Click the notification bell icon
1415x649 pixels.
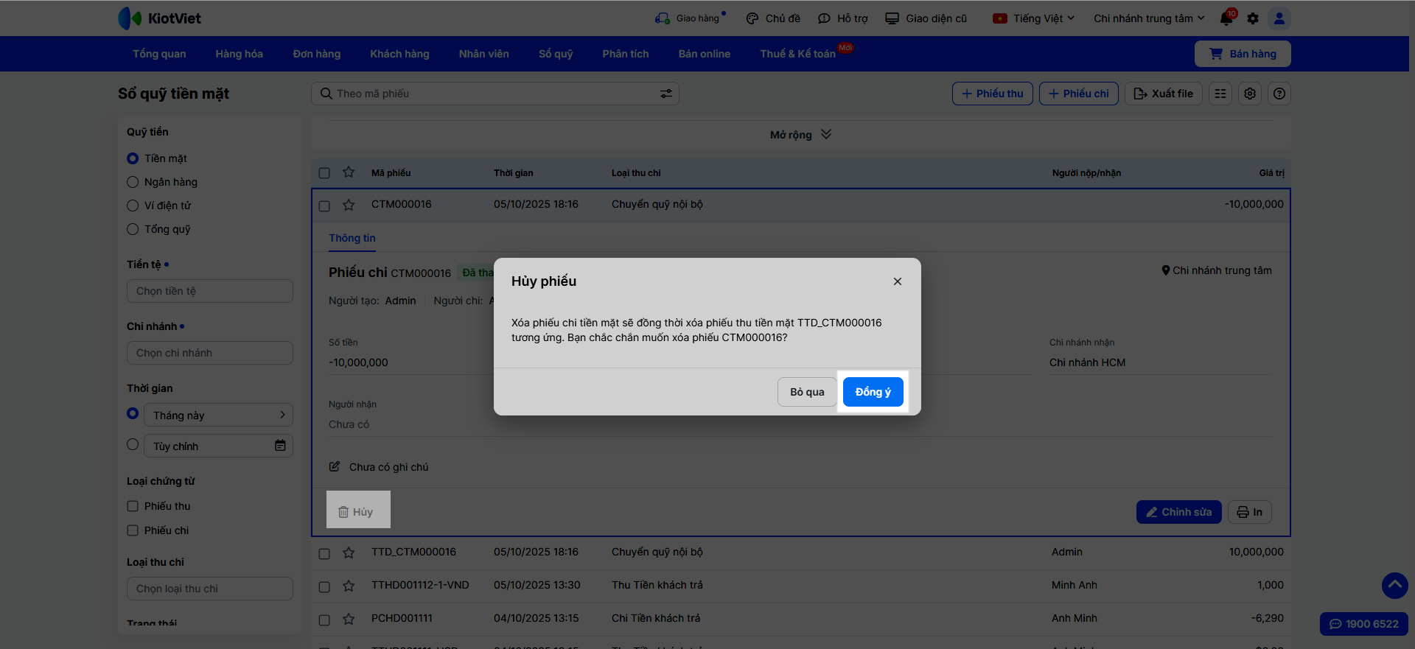pos(1226,18)
